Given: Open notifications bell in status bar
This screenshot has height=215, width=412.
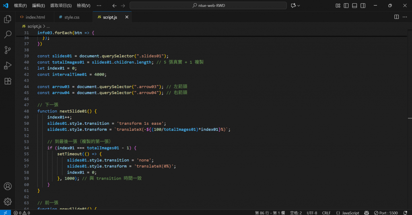Looking at the screenshot, I should pos(406,213).
